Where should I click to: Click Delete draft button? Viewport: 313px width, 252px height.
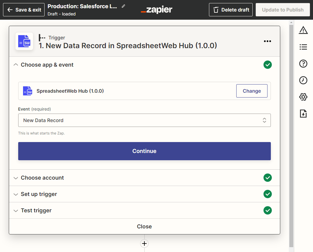click(x=231, y=10)
